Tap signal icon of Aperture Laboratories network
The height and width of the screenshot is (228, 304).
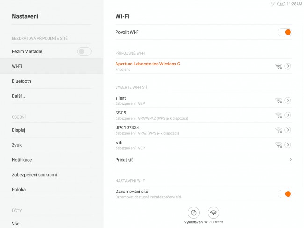pos(278,66)
